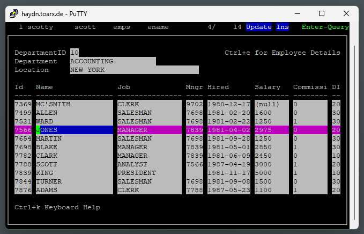This screenshot has width=364, height=234.
Task: Click salary cell 3000
Action: tap(272, 164)
